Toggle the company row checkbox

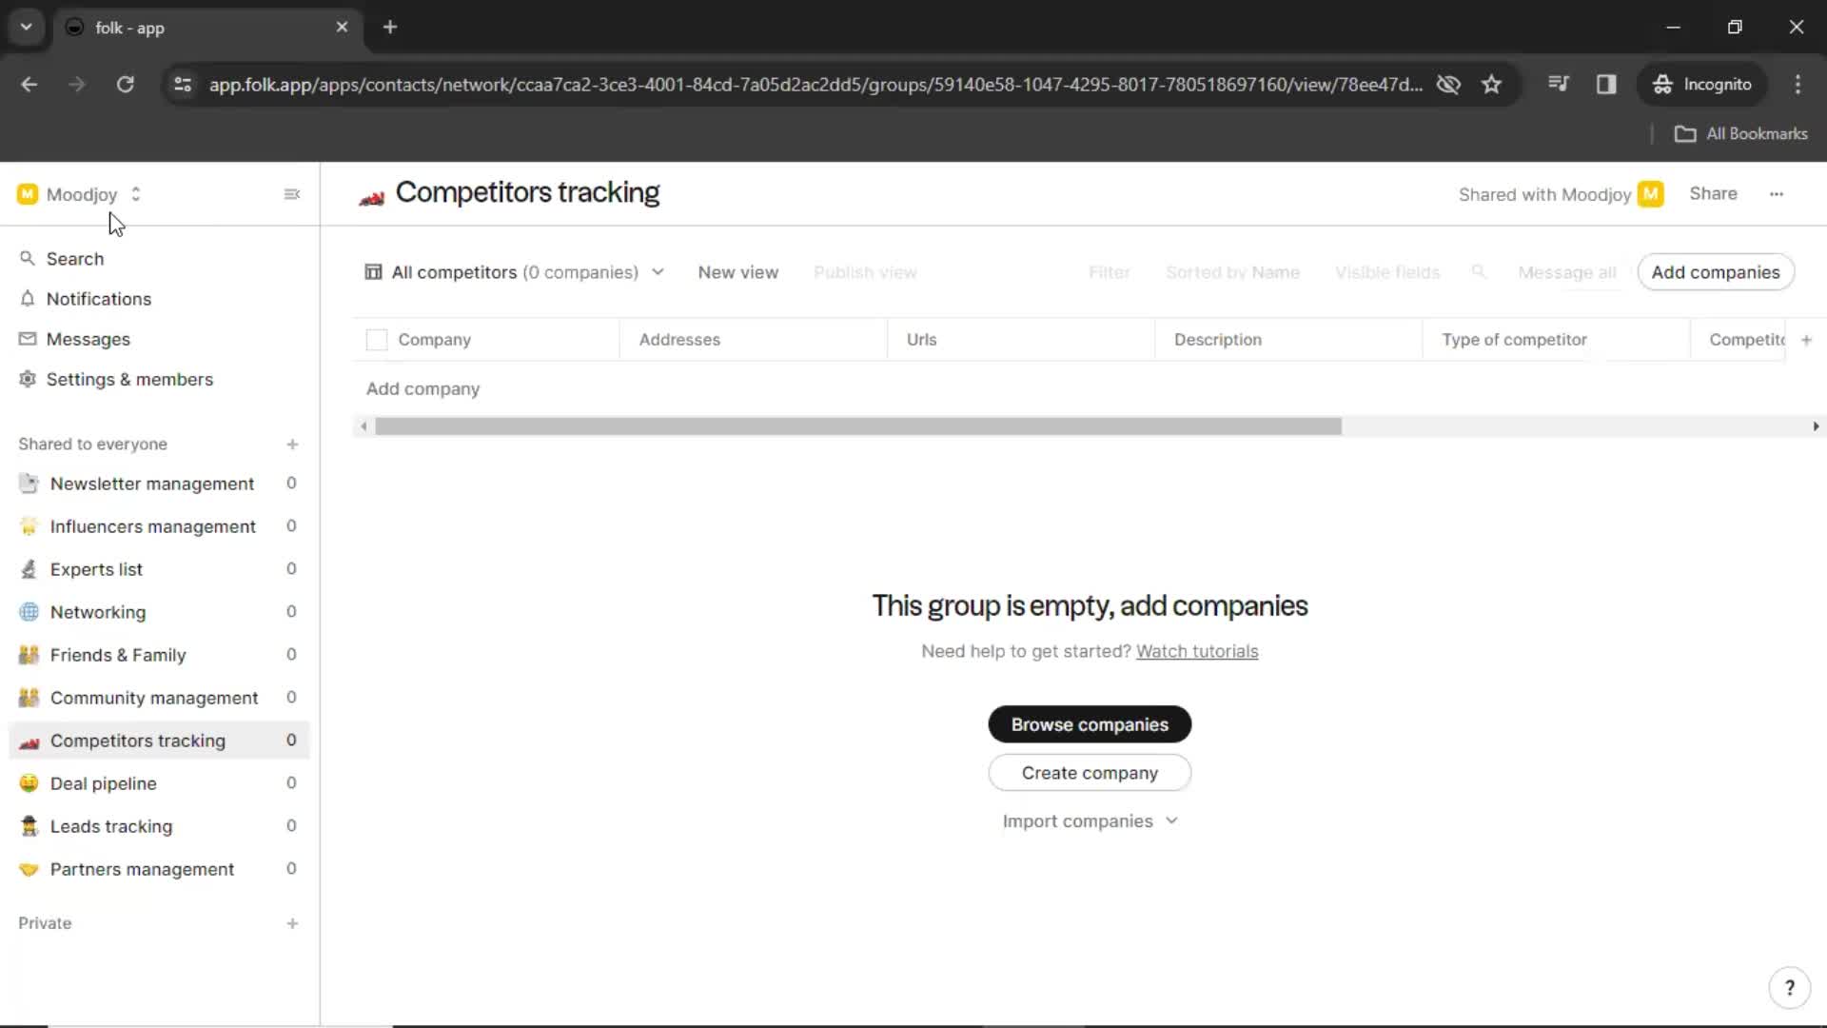coord(377,339)
